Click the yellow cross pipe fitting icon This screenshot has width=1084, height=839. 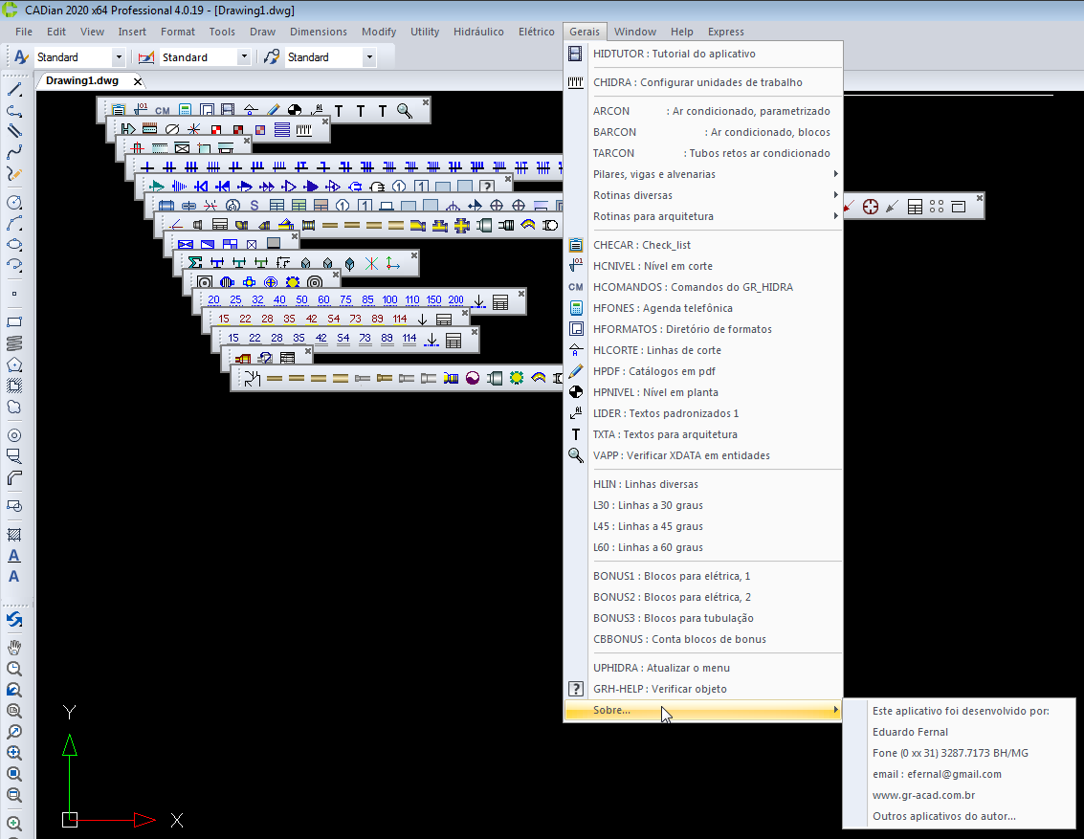click(x=461, y=226)
